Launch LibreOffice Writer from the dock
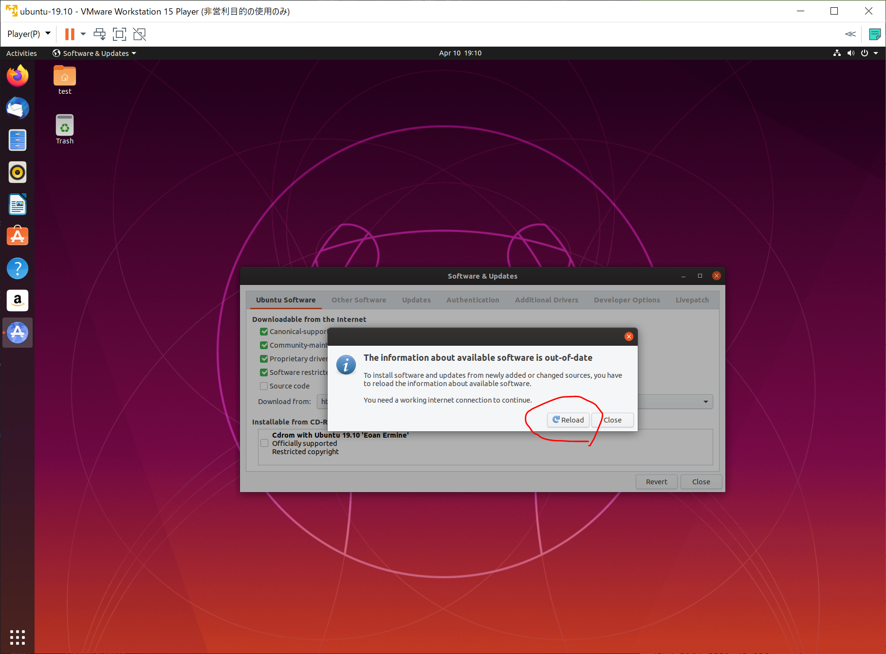The height and width of the screenshot is (654, 886). pos(18,204)
